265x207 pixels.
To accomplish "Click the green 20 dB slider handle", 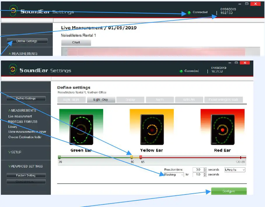I will click(x=59, y=157).
